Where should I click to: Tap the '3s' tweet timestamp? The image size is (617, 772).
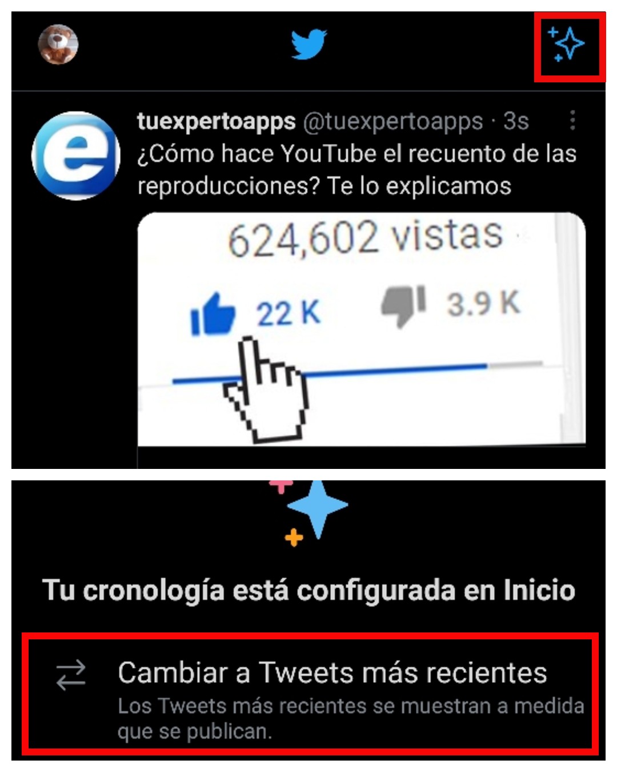click(516, 121)
